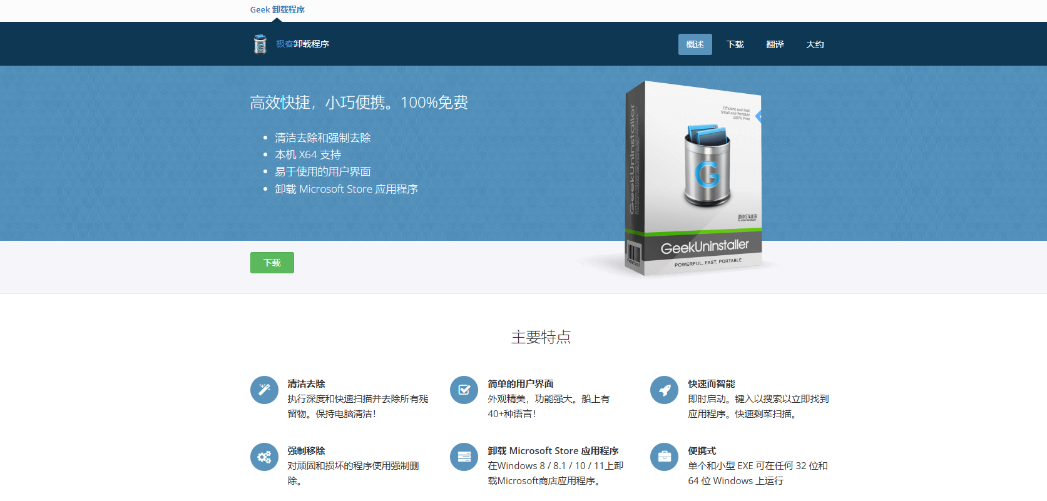Image resolution: width=1047 pixels, height=501 pixels.
Task: Click the magic wand icon for 清洁去除
Action: [264, 390]
